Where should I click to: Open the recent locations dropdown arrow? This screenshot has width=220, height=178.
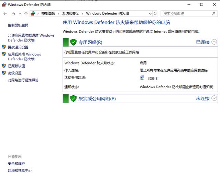point(20,14)
